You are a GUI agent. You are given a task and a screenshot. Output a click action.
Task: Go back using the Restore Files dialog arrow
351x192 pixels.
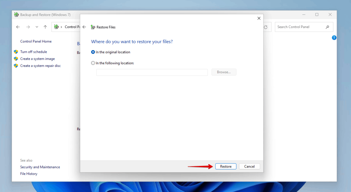[x=84, y=27]
